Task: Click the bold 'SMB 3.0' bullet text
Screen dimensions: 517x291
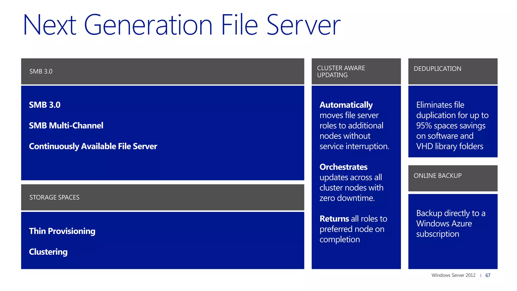Action: click(45, 105)
